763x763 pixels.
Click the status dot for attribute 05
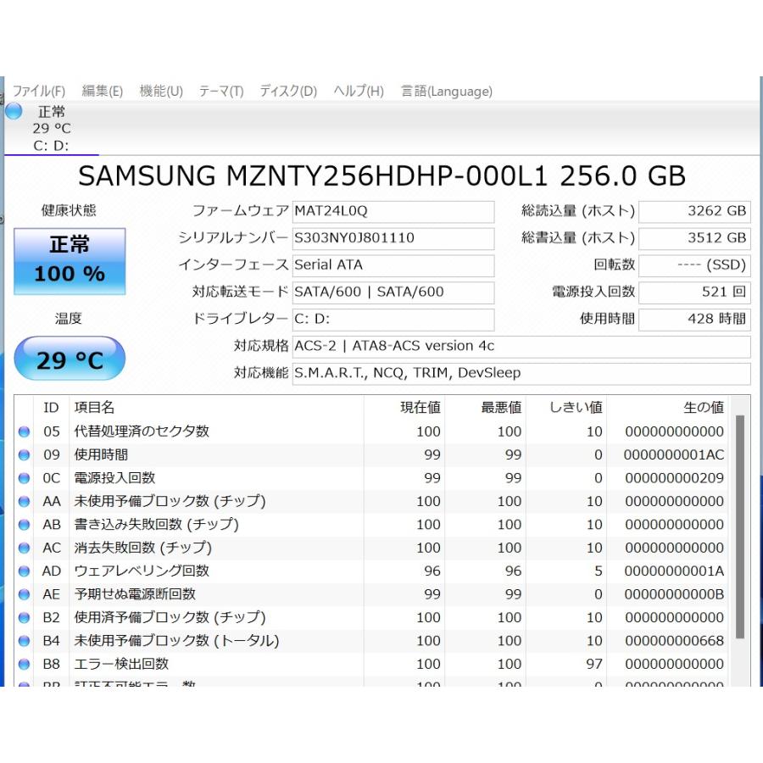24,432
